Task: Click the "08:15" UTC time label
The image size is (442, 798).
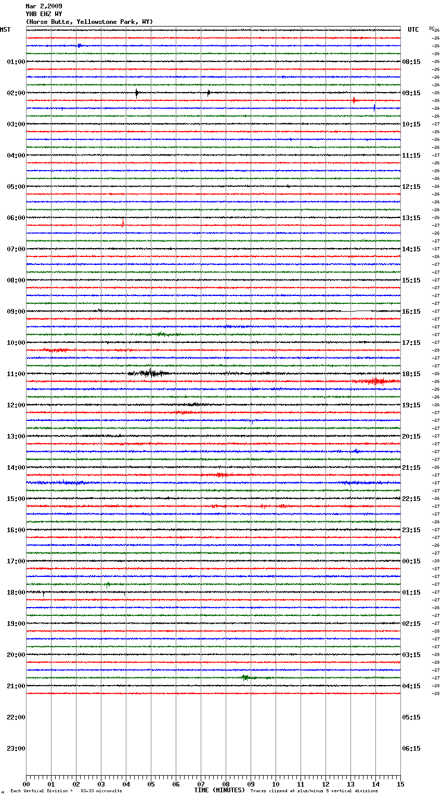Action: 411,62
